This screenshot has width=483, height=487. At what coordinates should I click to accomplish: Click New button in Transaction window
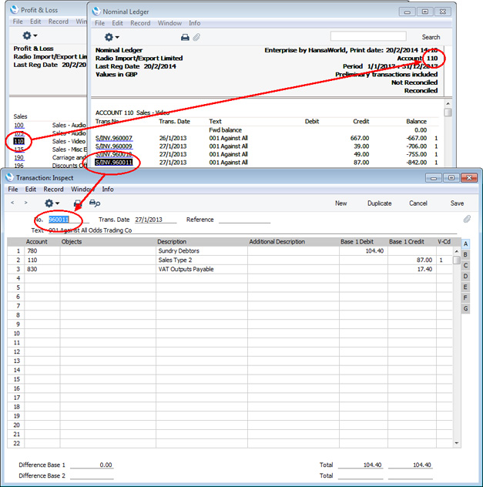(x=340, y=203)
